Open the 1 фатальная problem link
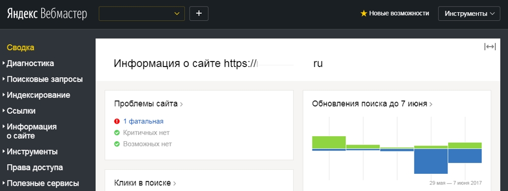This screenshot has height=191, width=508. [143, 121]
